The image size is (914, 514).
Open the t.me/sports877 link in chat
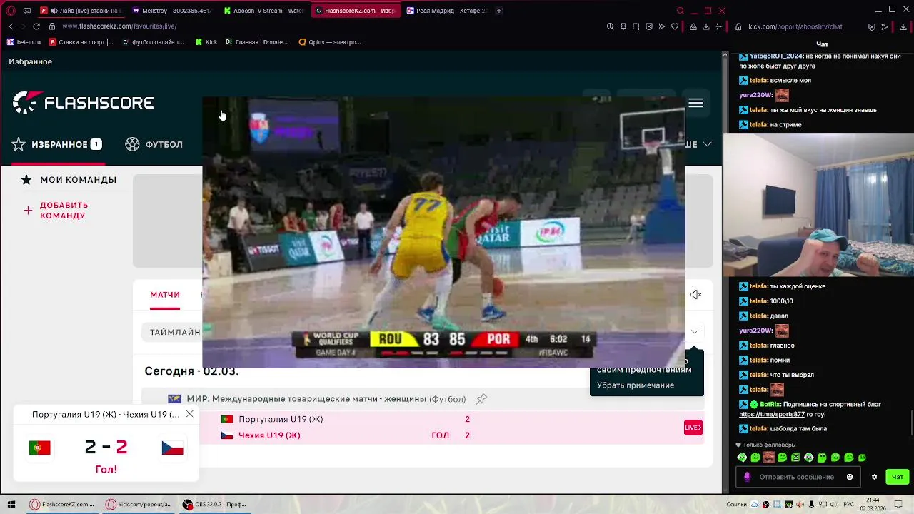tap(772, 414)
